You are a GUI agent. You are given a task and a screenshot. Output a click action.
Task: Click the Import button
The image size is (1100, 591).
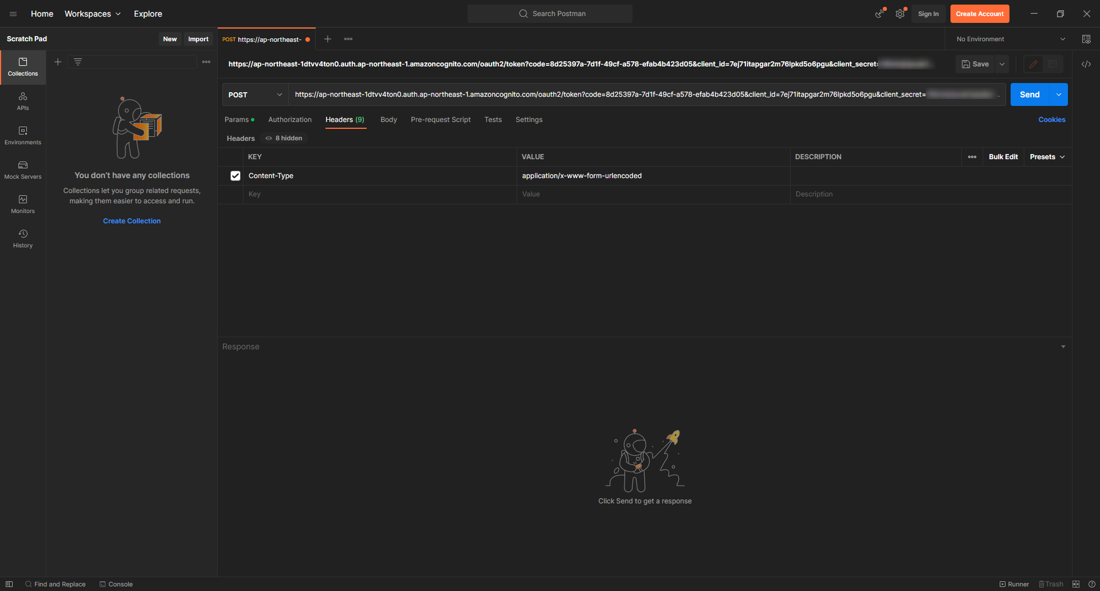198,39
